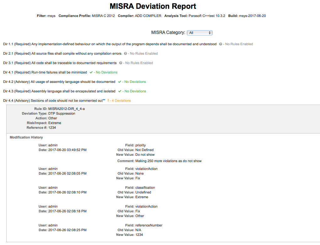
Task: Click date 2017-06-20 03:49:52 PM entry
Action: [67, 150]
